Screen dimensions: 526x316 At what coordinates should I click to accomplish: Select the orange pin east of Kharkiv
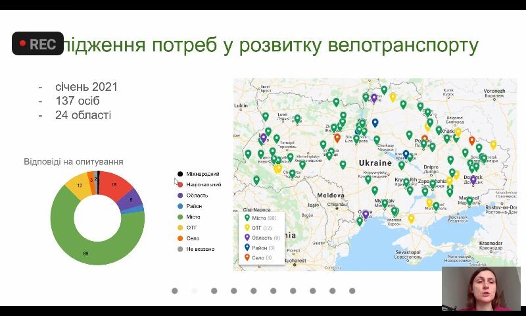point(472,141)
